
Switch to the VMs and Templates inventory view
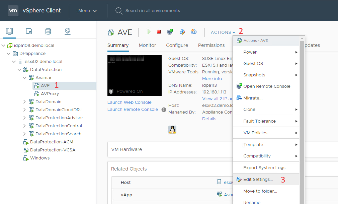(x=29, y=31)
